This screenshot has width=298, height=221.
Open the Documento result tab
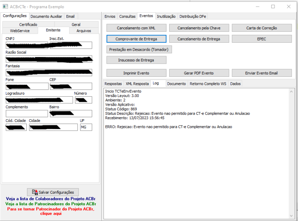click(176, 84)
